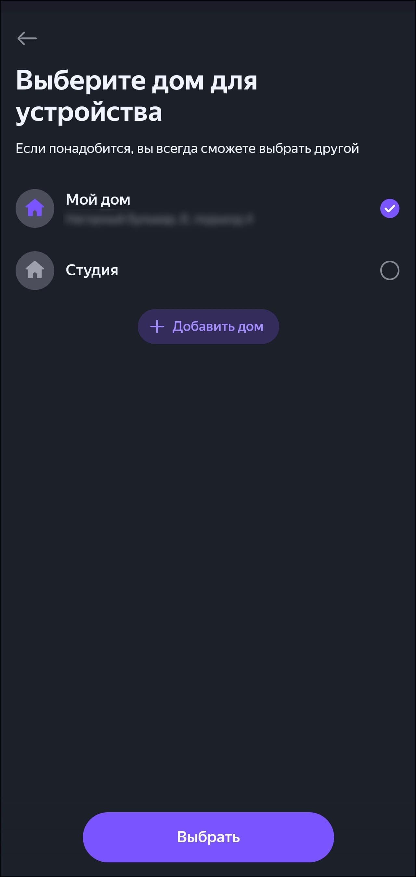This screenshot has height=877, width=416.
Task: Click the word Если in the subtitle
Action: [30, 148]
